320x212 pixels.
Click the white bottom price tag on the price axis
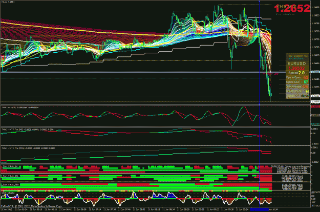315,101
